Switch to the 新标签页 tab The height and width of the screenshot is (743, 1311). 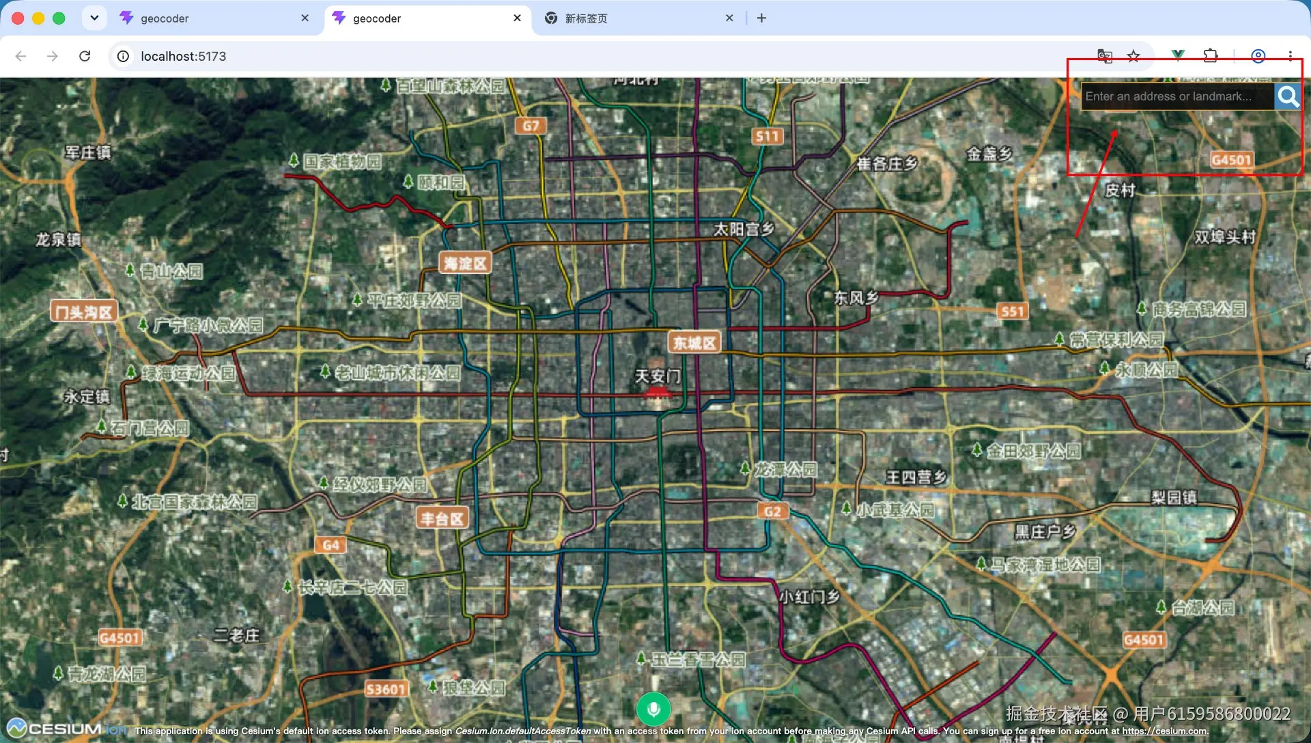click(638, 18)
